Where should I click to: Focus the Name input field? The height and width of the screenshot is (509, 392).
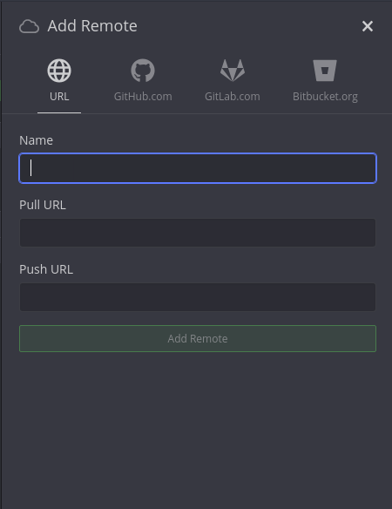pos(198,168)
